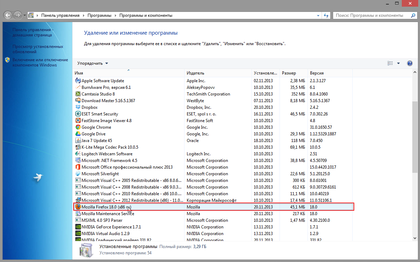This screenshot has height=262, width=420.
Task: Open Панель управления - домашняя страница link
Action: 33,32
